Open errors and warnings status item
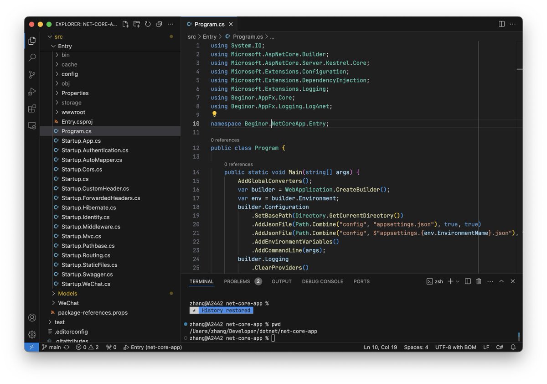The width and height of the screenshot is (547, 384). (x=87, y=347)
